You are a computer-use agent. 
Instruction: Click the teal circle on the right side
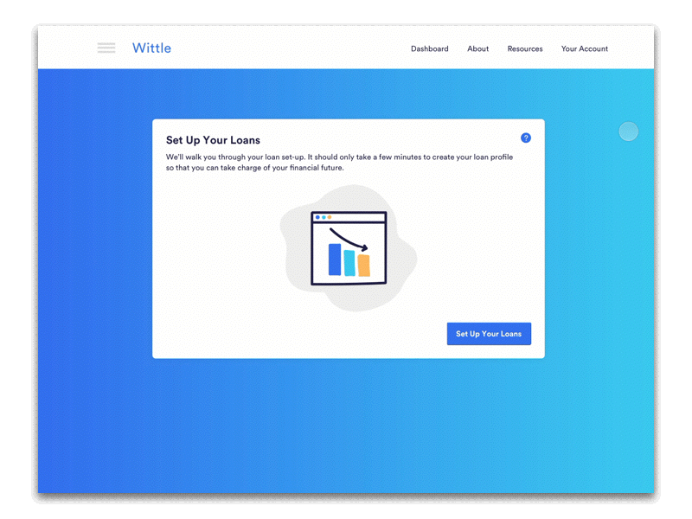tap(628, 131)
